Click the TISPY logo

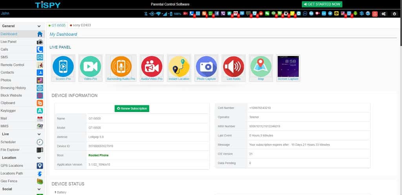[x=48, y=4]
